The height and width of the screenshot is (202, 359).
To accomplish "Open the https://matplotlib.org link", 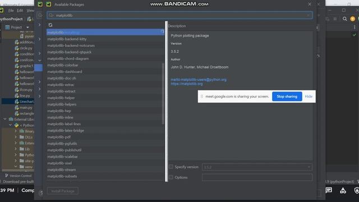I will point(187,84).
